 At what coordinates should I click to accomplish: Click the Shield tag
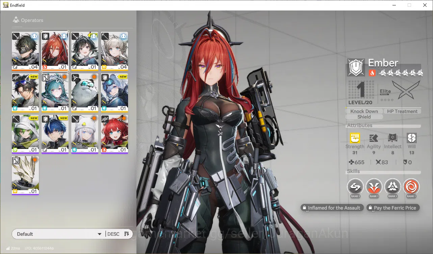(364, 117)
